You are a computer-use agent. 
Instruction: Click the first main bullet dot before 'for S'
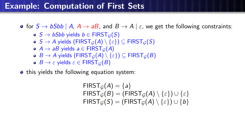(22, 26)
